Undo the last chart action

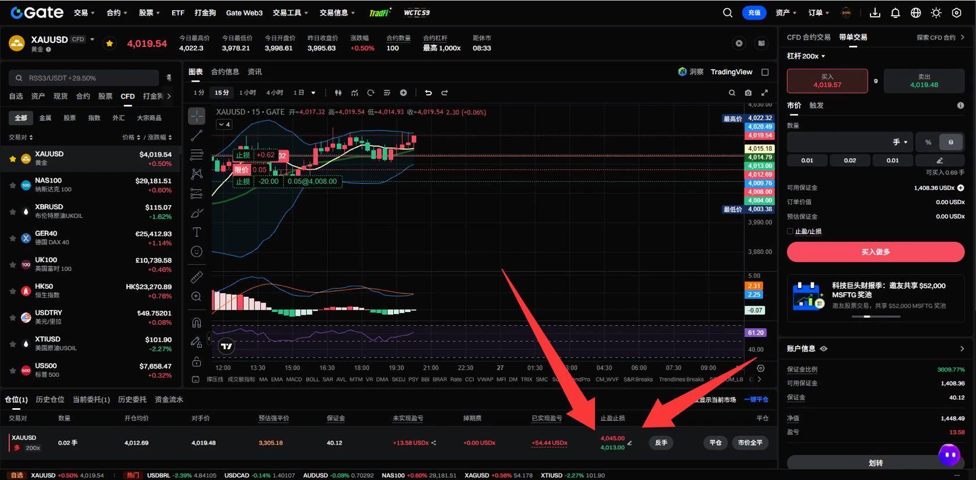tap(428, 93)
